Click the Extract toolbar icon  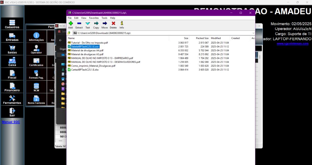coord(79,23)
